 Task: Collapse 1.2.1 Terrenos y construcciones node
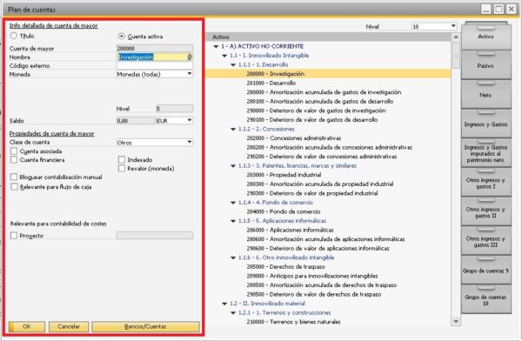pos(233,312)
